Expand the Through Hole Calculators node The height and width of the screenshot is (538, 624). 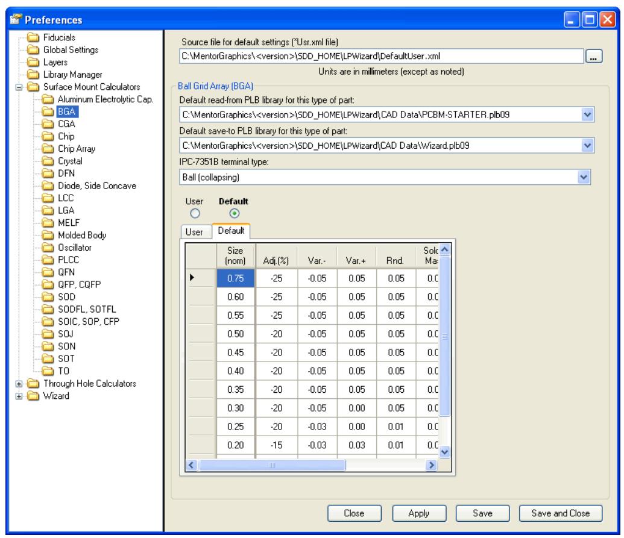coord(19,384)
